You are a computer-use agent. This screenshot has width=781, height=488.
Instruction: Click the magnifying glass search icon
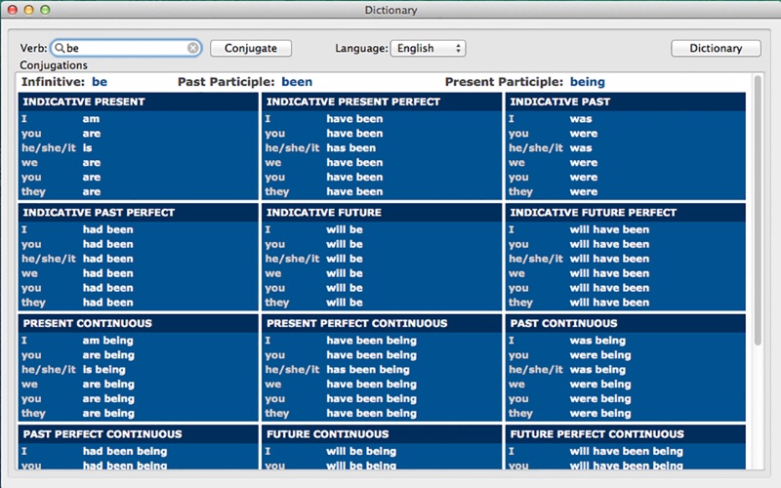(60, 48)
